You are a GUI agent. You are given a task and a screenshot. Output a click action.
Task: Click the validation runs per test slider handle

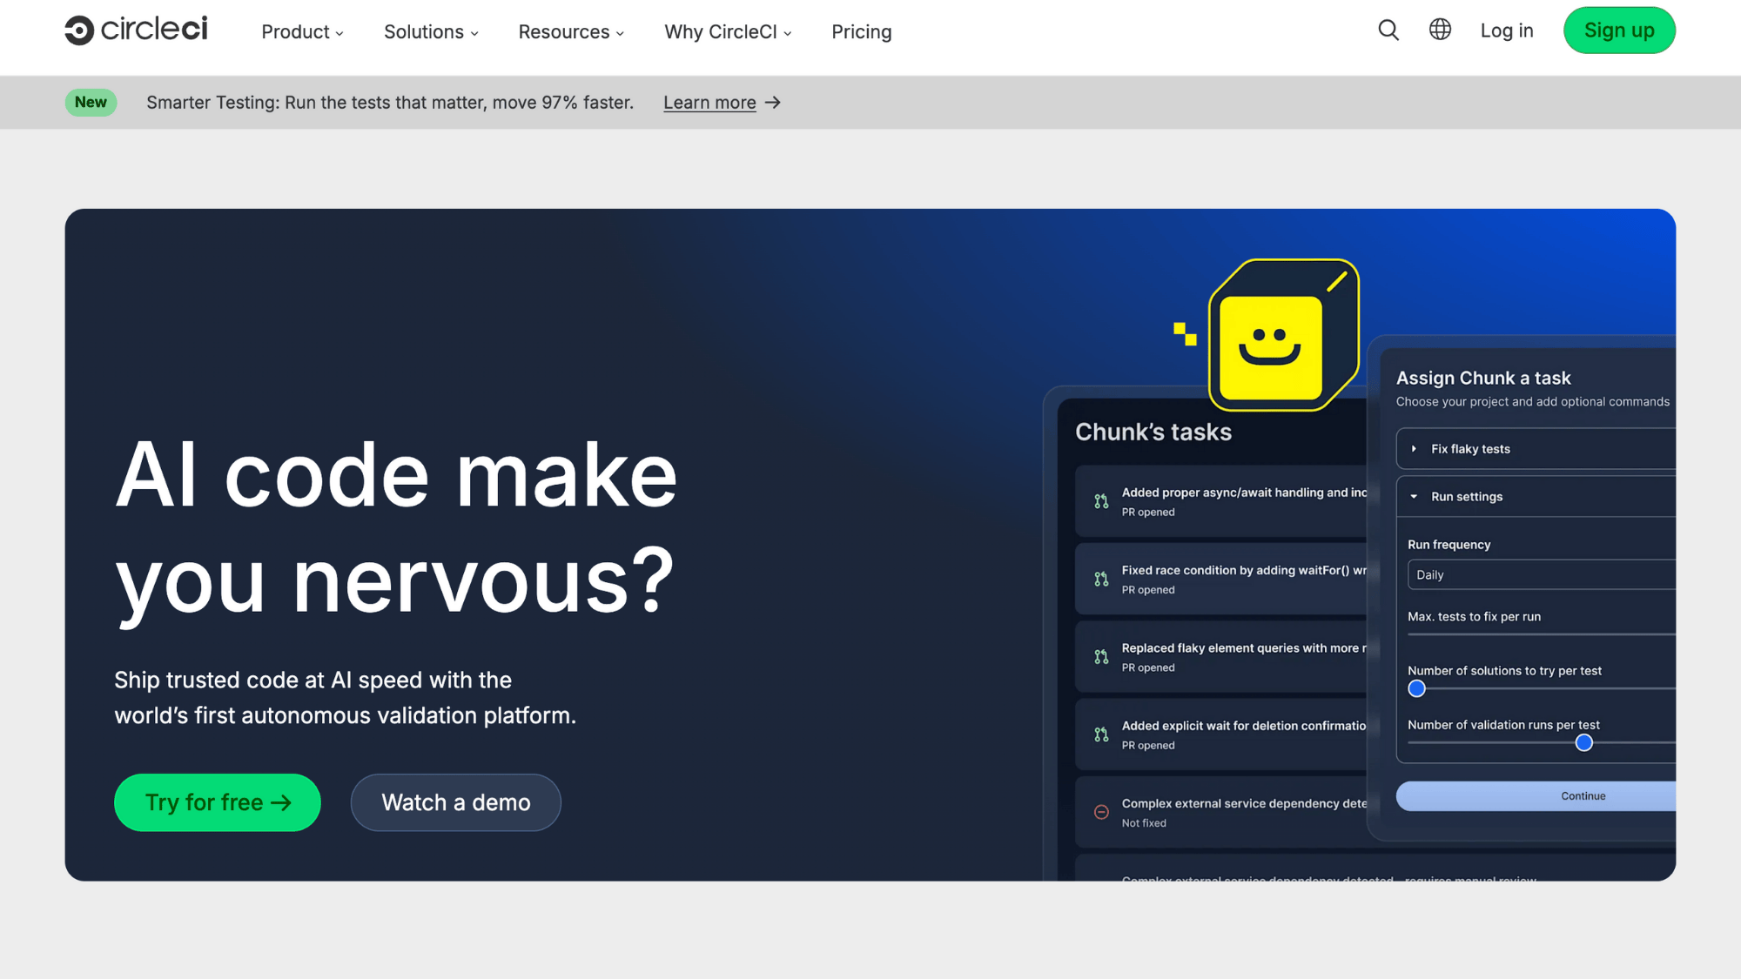[x=1584, y=743]
